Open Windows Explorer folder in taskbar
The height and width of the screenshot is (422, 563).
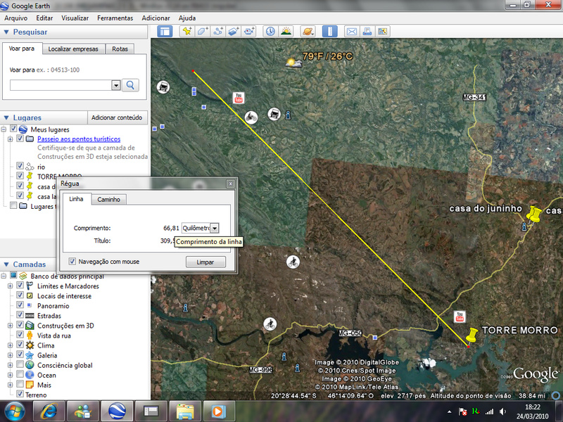[184, 411]
